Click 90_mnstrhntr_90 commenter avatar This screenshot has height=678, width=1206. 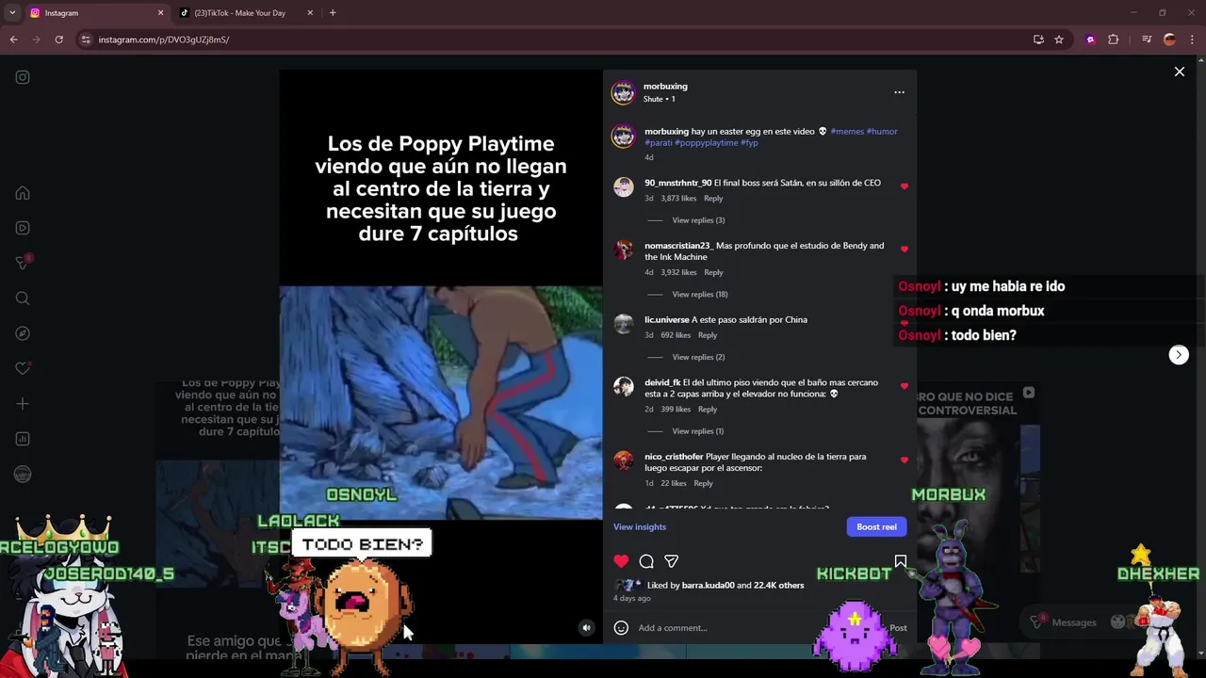624,186
